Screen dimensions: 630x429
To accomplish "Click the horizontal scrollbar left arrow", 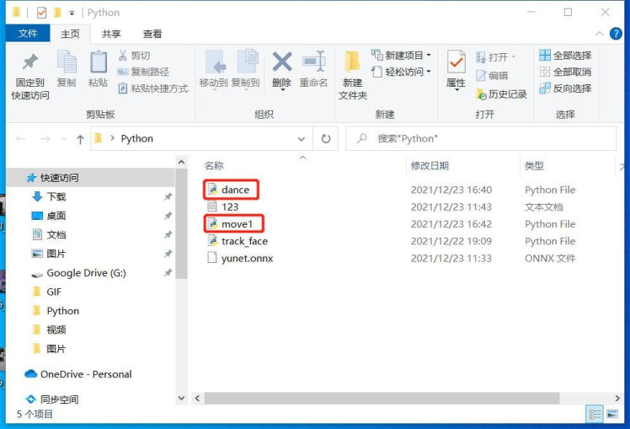I will point(197,398).
